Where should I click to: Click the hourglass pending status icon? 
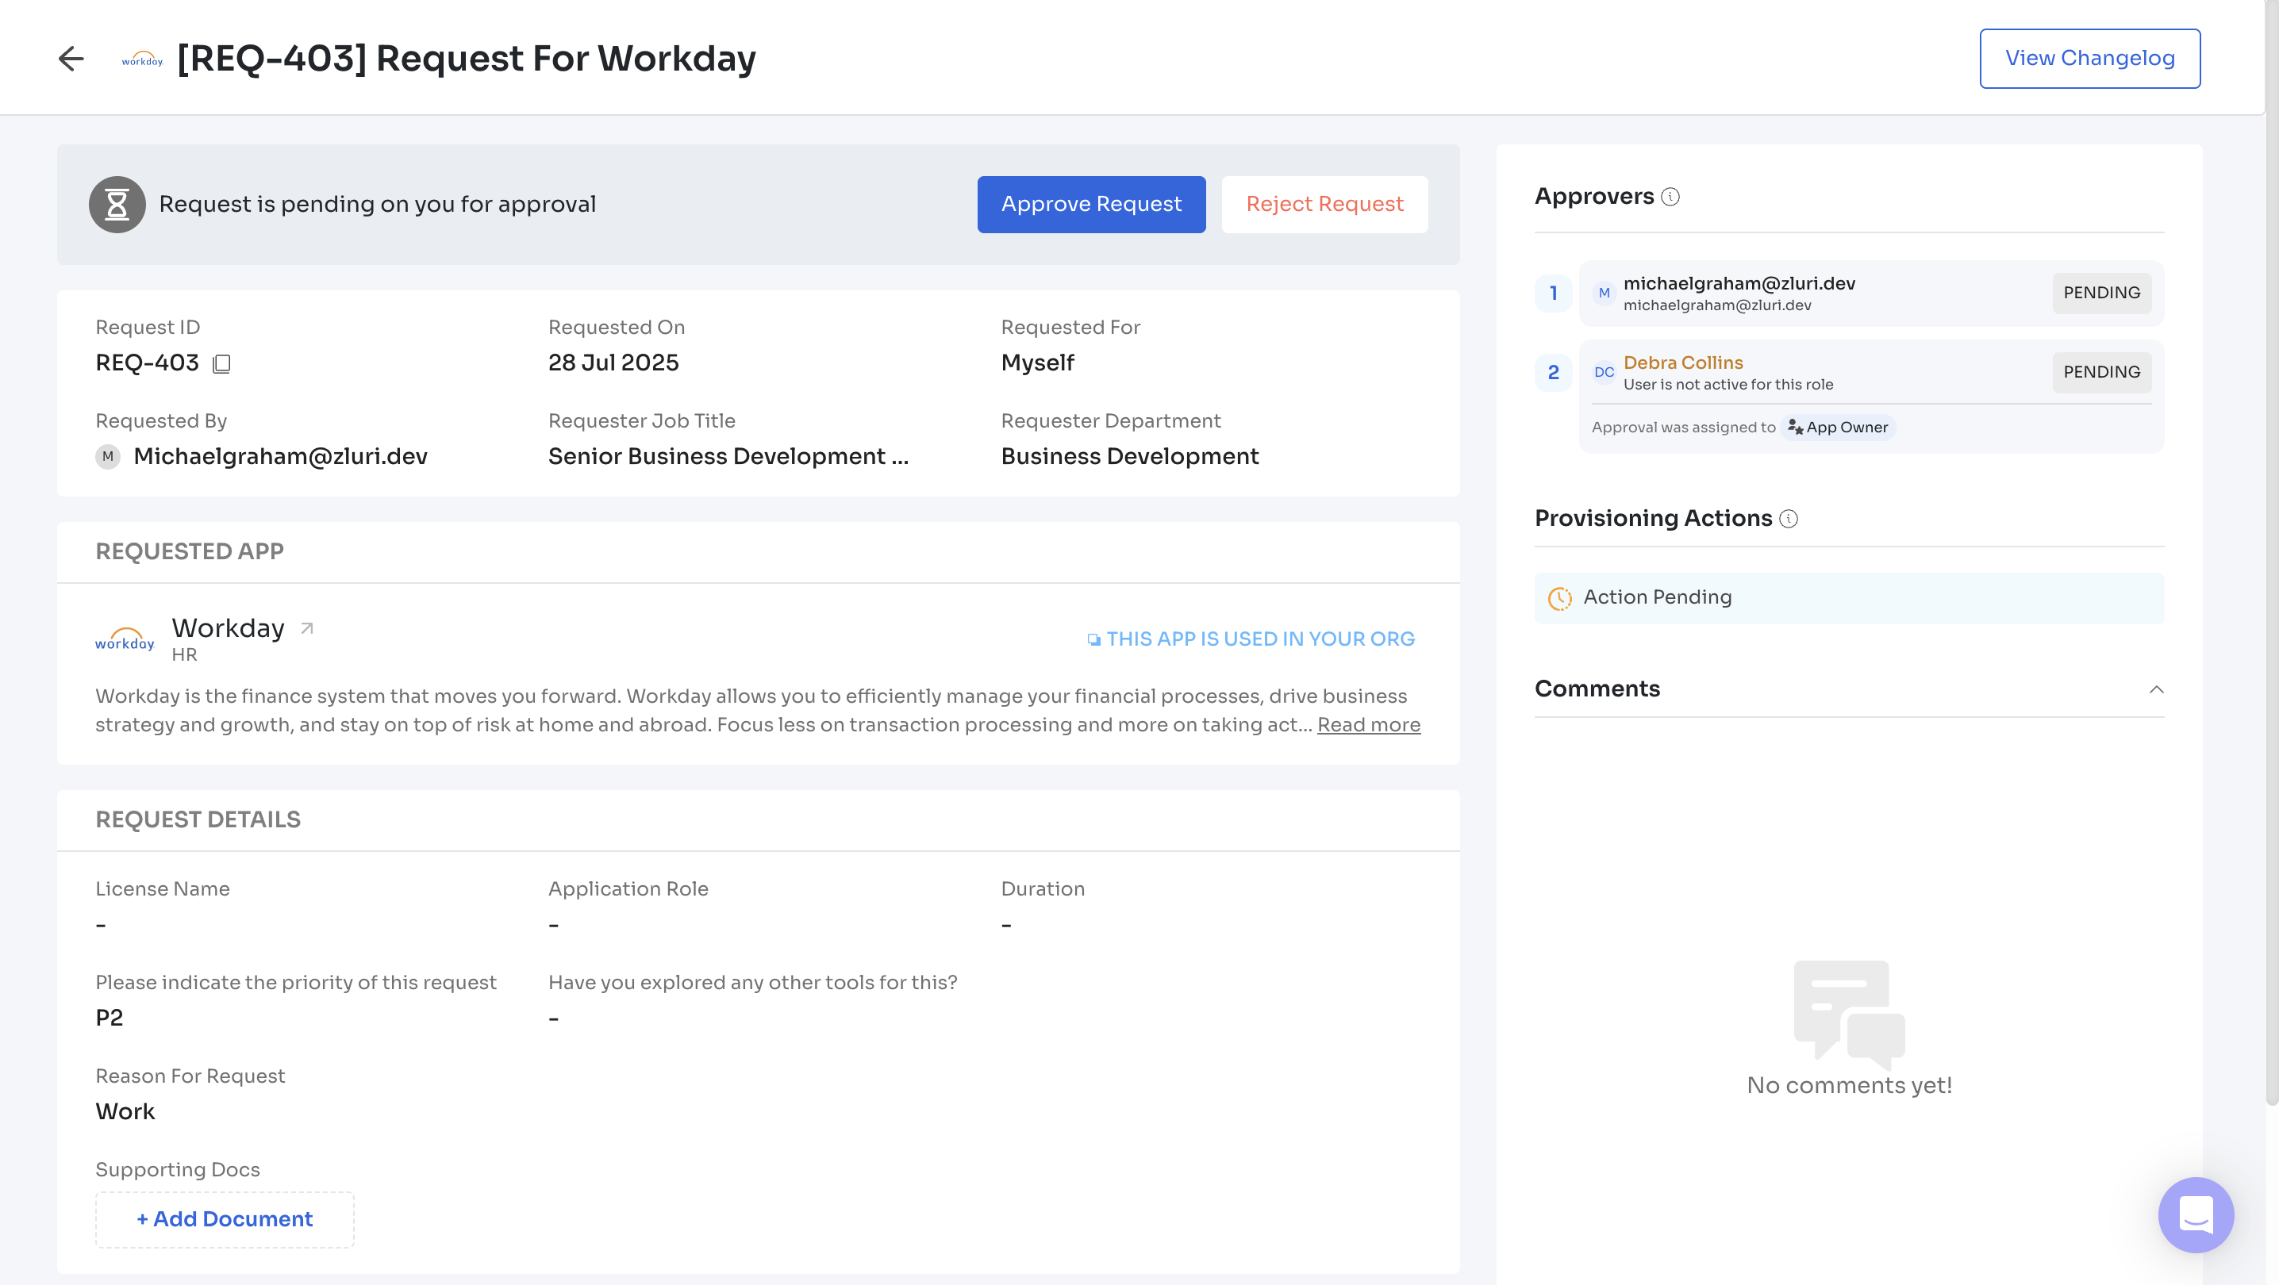tap(117, 205)
